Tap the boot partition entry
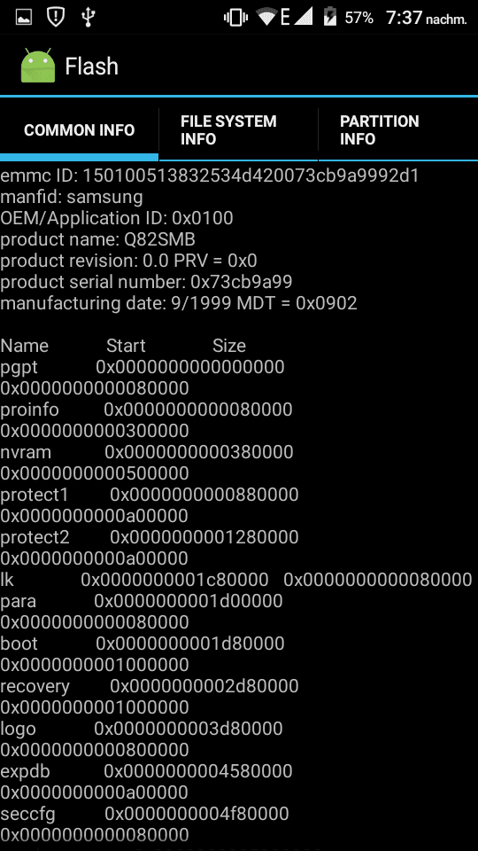This screenshot has width=478, height=851. click(x=143, y=654)
